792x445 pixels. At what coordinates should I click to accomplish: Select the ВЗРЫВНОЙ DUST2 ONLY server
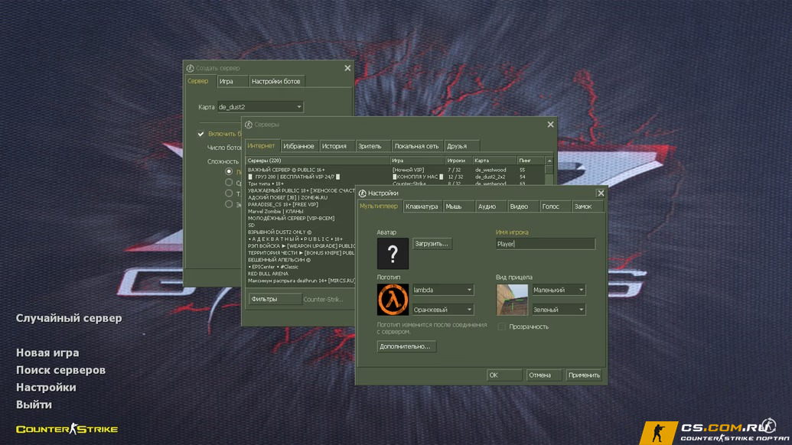pos(301,232)
